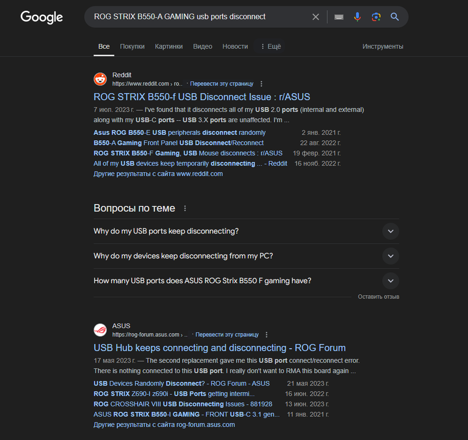Click the Вопросы по теме heading
The image size is (468, 440).
[134, 208]
